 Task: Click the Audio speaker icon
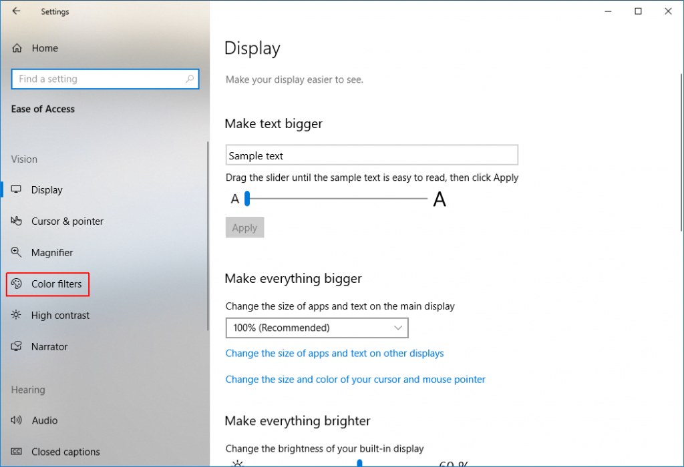[15, 420]
